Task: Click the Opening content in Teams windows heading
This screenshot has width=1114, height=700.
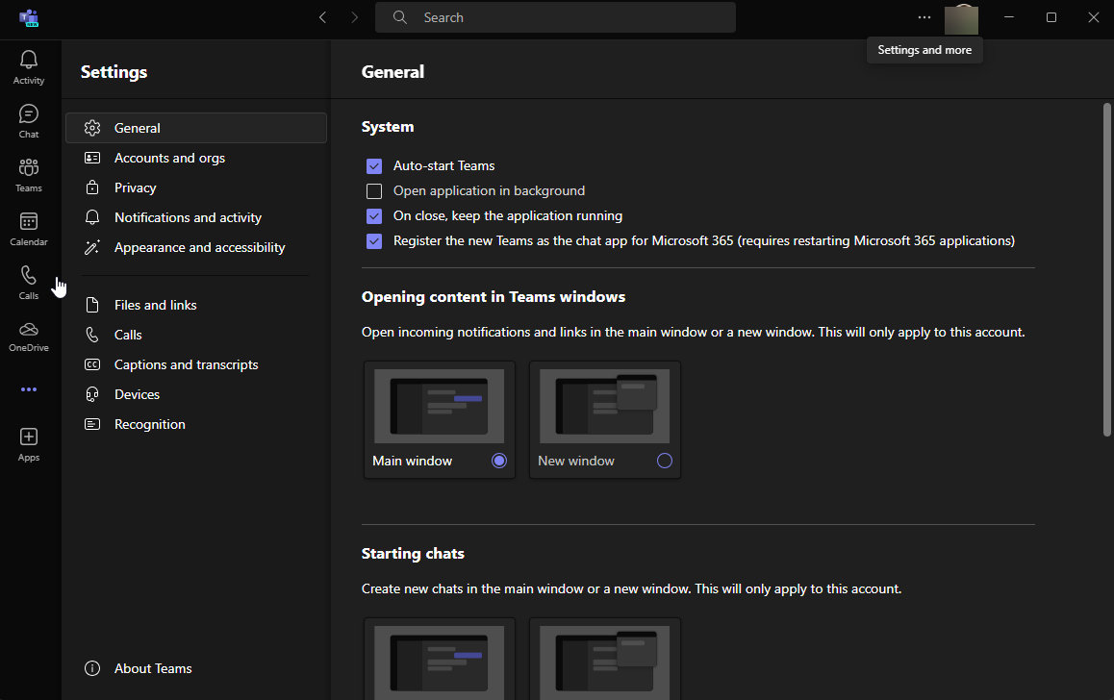Action: [494, 297]
